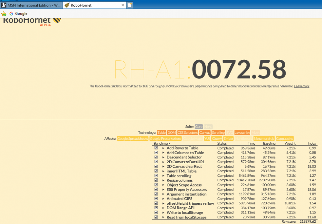Uncheck the Add Columns to Table benchmark
The height and width of the screenshot is (224, 322).
(x=156, y=152)
